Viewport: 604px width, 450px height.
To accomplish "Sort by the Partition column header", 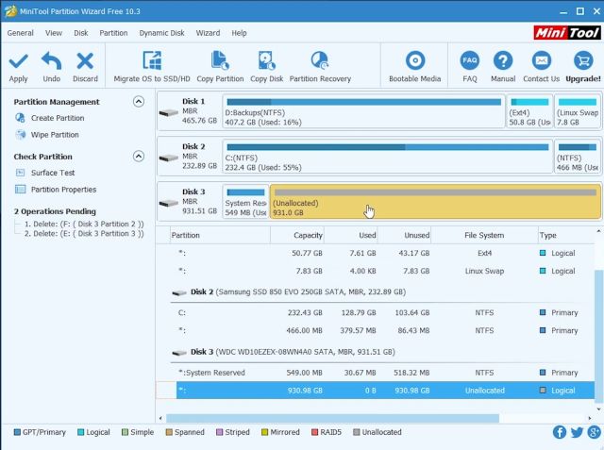I will (220, 235).
